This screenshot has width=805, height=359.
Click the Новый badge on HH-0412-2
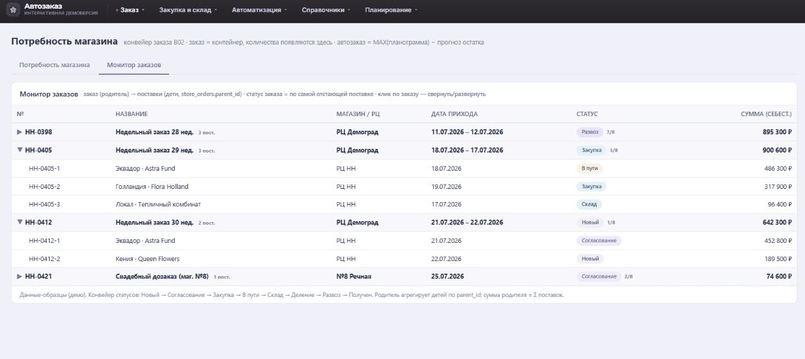coord(590,259)
